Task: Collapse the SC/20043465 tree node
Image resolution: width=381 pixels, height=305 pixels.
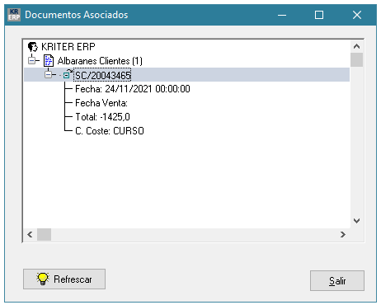Action: [49, 74]
